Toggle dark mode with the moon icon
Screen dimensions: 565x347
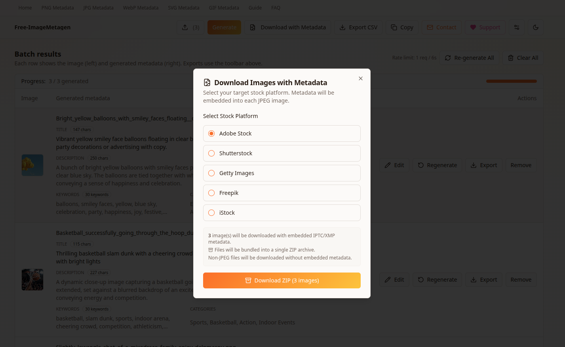point(535,27)
